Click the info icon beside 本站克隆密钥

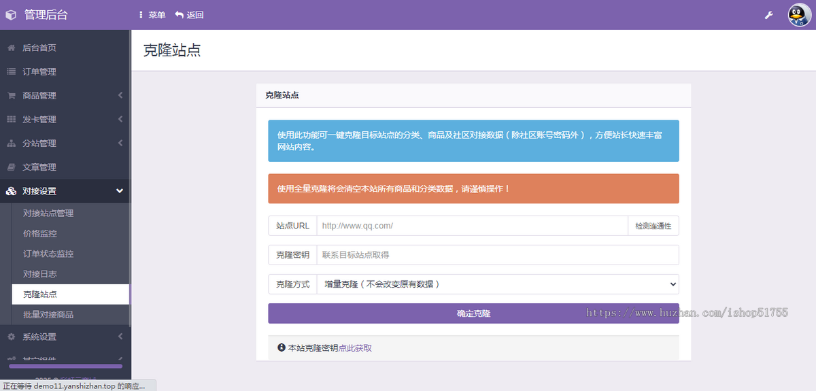click(282, 347)
